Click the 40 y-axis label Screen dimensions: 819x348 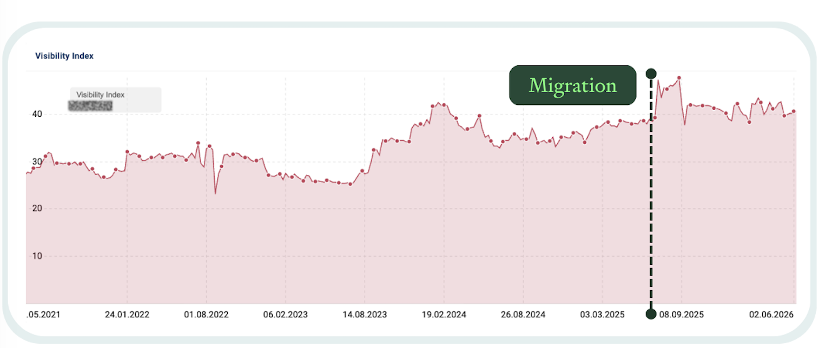36,114
